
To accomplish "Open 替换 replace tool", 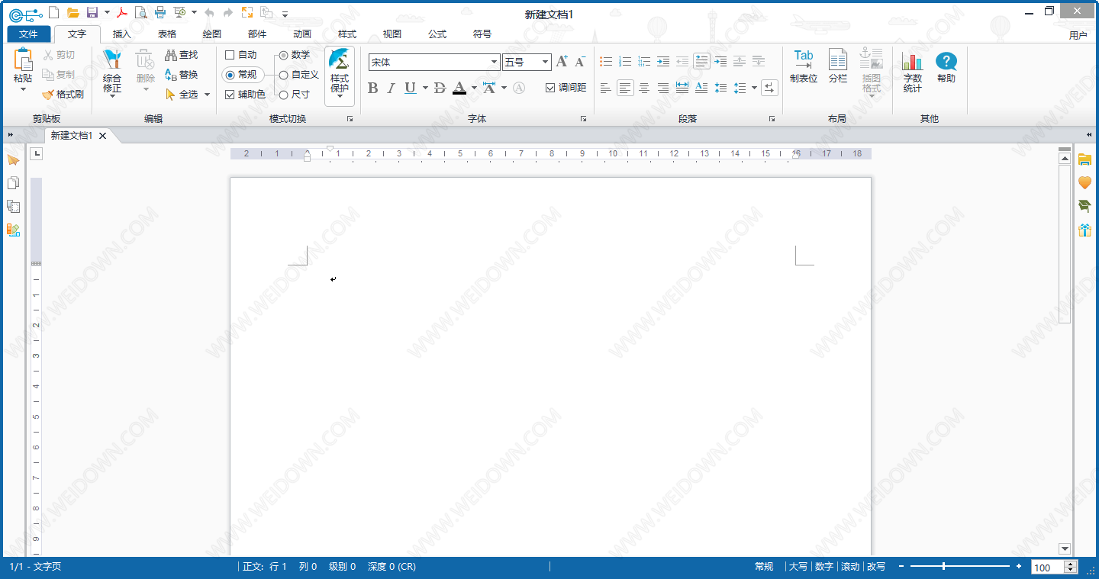I will coord(182,75).
